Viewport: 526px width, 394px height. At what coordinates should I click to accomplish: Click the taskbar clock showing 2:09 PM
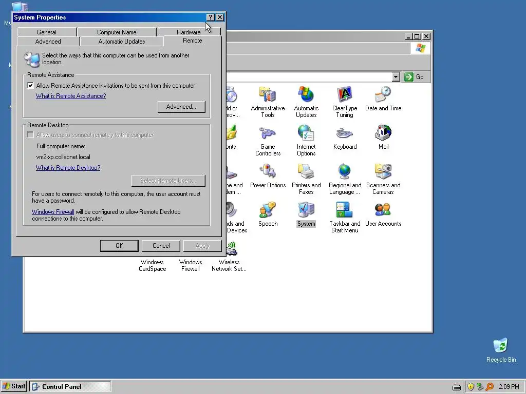[x=509, y=387]
